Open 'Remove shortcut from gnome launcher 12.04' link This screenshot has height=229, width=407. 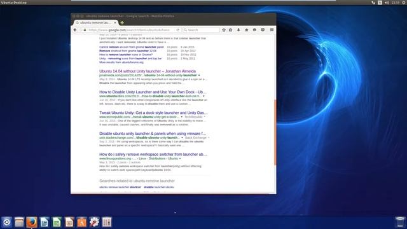pyautogui.click(x=128, y=51)
